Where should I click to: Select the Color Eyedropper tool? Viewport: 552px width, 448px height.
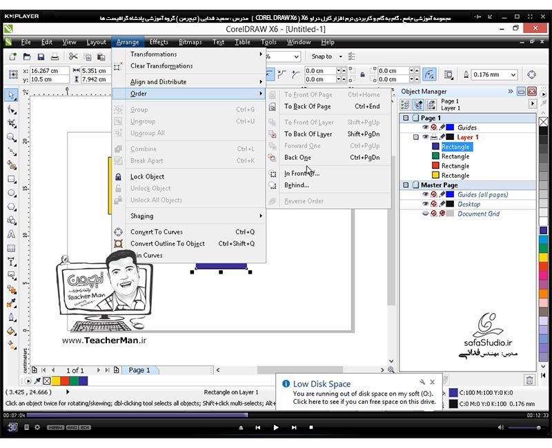12,303
